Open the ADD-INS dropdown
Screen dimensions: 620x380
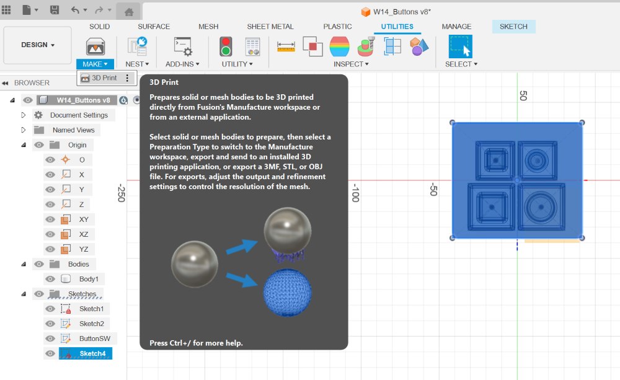[182, 64]
